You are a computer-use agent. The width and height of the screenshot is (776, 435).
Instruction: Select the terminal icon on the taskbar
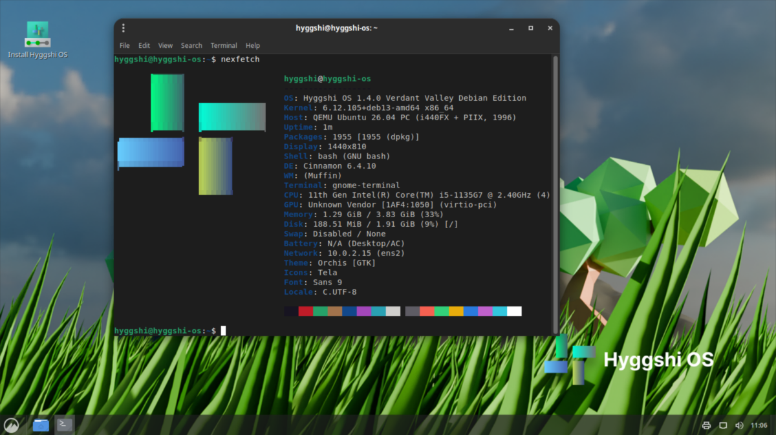65,425
